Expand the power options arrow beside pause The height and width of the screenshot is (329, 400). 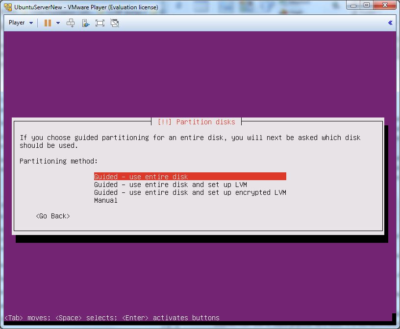pos(58,23)
